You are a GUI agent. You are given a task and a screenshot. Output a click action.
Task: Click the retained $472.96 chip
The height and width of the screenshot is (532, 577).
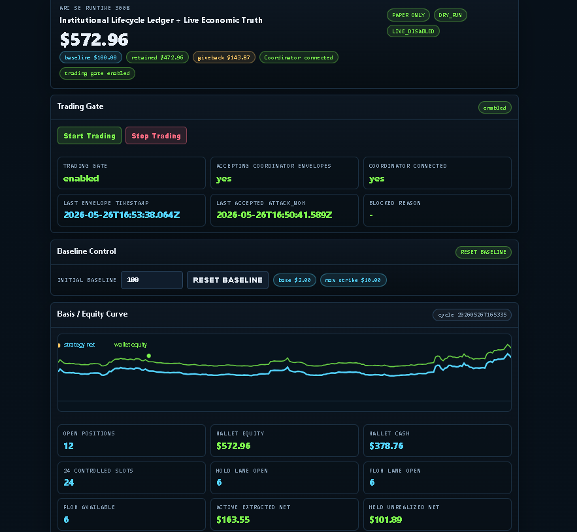coord(157,57)
